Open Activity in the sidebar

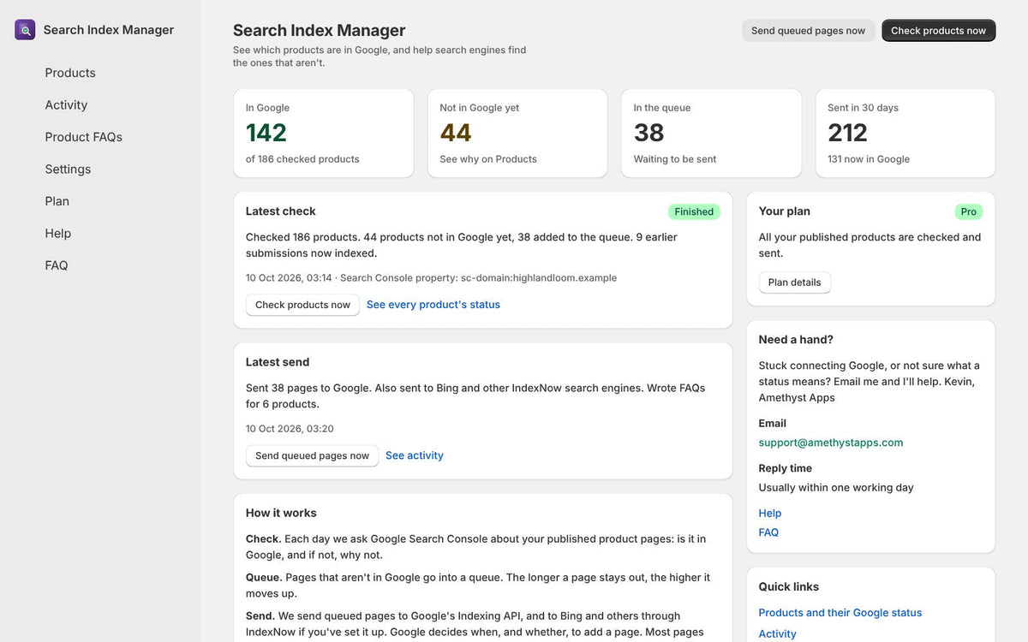[66, 105]
